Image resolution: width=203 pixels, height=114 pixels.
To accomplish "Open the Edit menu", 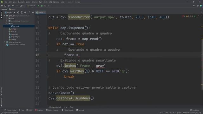I will pyautogui.click(x=10, y=2).
